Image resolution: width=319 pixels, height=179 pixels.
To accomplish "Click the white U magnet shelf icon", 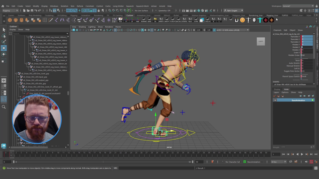I will point(237,20).
